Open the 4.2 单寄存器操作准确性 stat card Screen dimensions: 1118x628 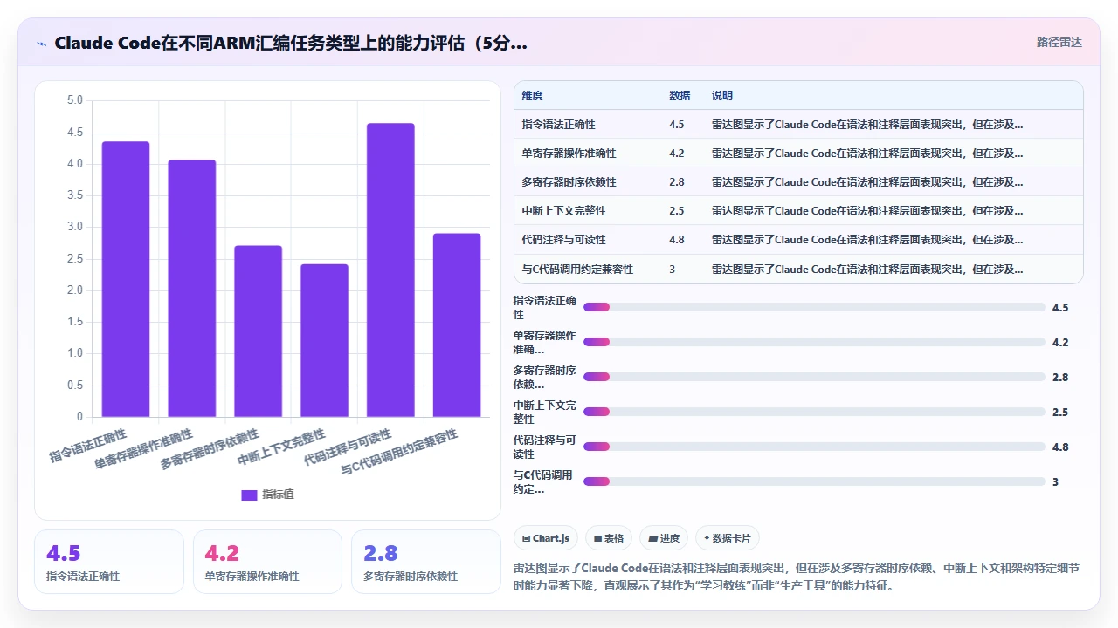pyautogui.click(x=267, y=562)
